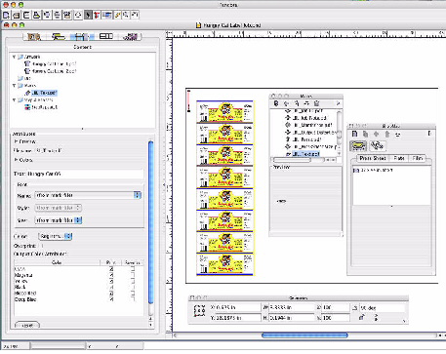The image size is (446, 354).
Task: Click the Text input field
Action: coord(78,174)
